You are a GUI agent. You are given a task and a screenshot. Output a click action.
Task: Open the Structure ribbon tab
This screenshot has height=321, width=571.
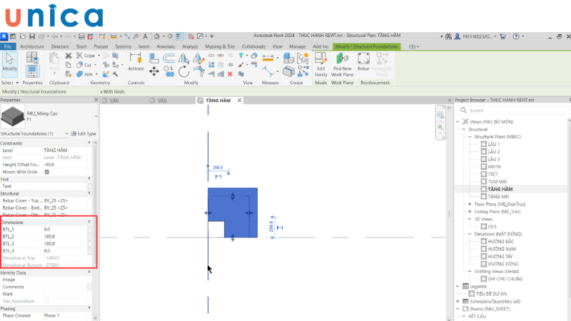click(x=60, y=46)
